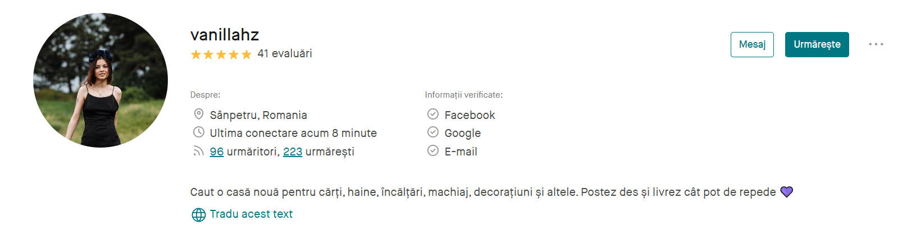
Task: Click the 41 evaluări reviews text
Action: (x=285, y=54)
